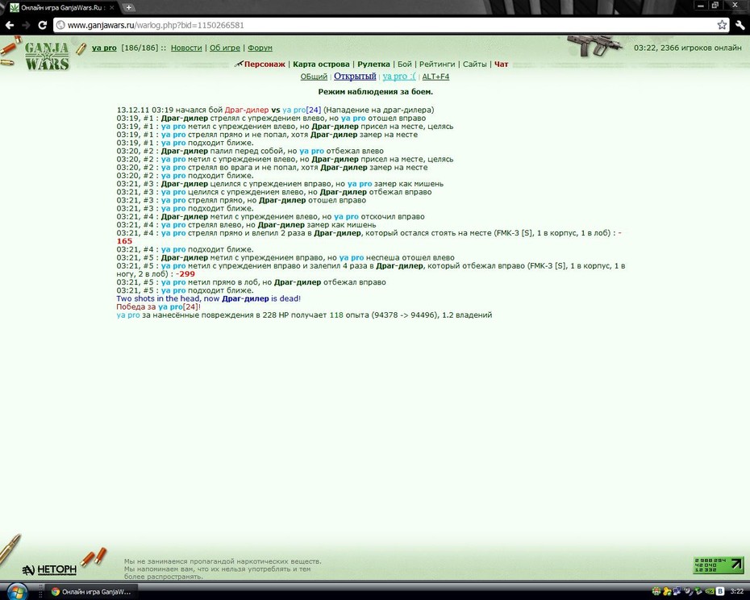750x600 pixels.
Task: Click ya pro in the Победа за line
Action: point(171,306)
